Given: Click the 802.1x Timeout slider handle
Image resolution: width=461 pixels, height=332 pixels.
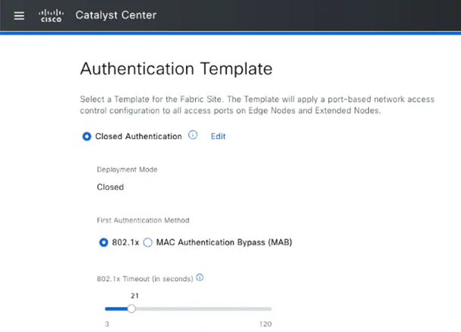Looking at the screenshot, I should pyautogui.click(x=131, y=308).
